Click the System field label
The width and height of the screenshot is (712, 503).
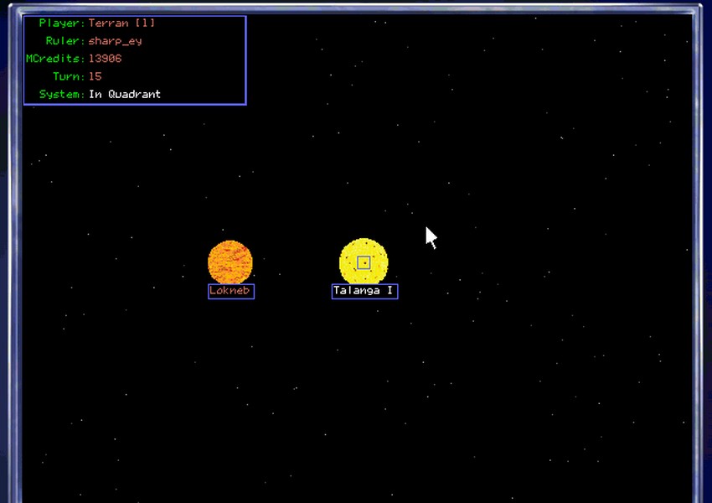pos(61,94)
